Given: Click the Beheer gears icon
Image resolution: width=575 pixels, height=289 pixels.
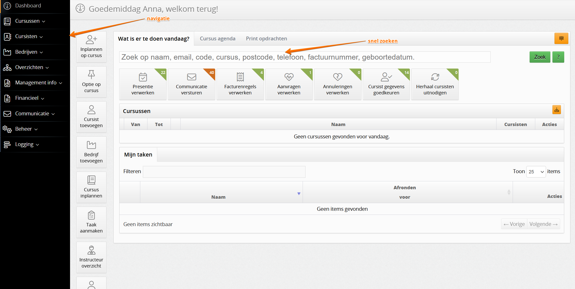Looking at the screenshot, I should [7, 129].
